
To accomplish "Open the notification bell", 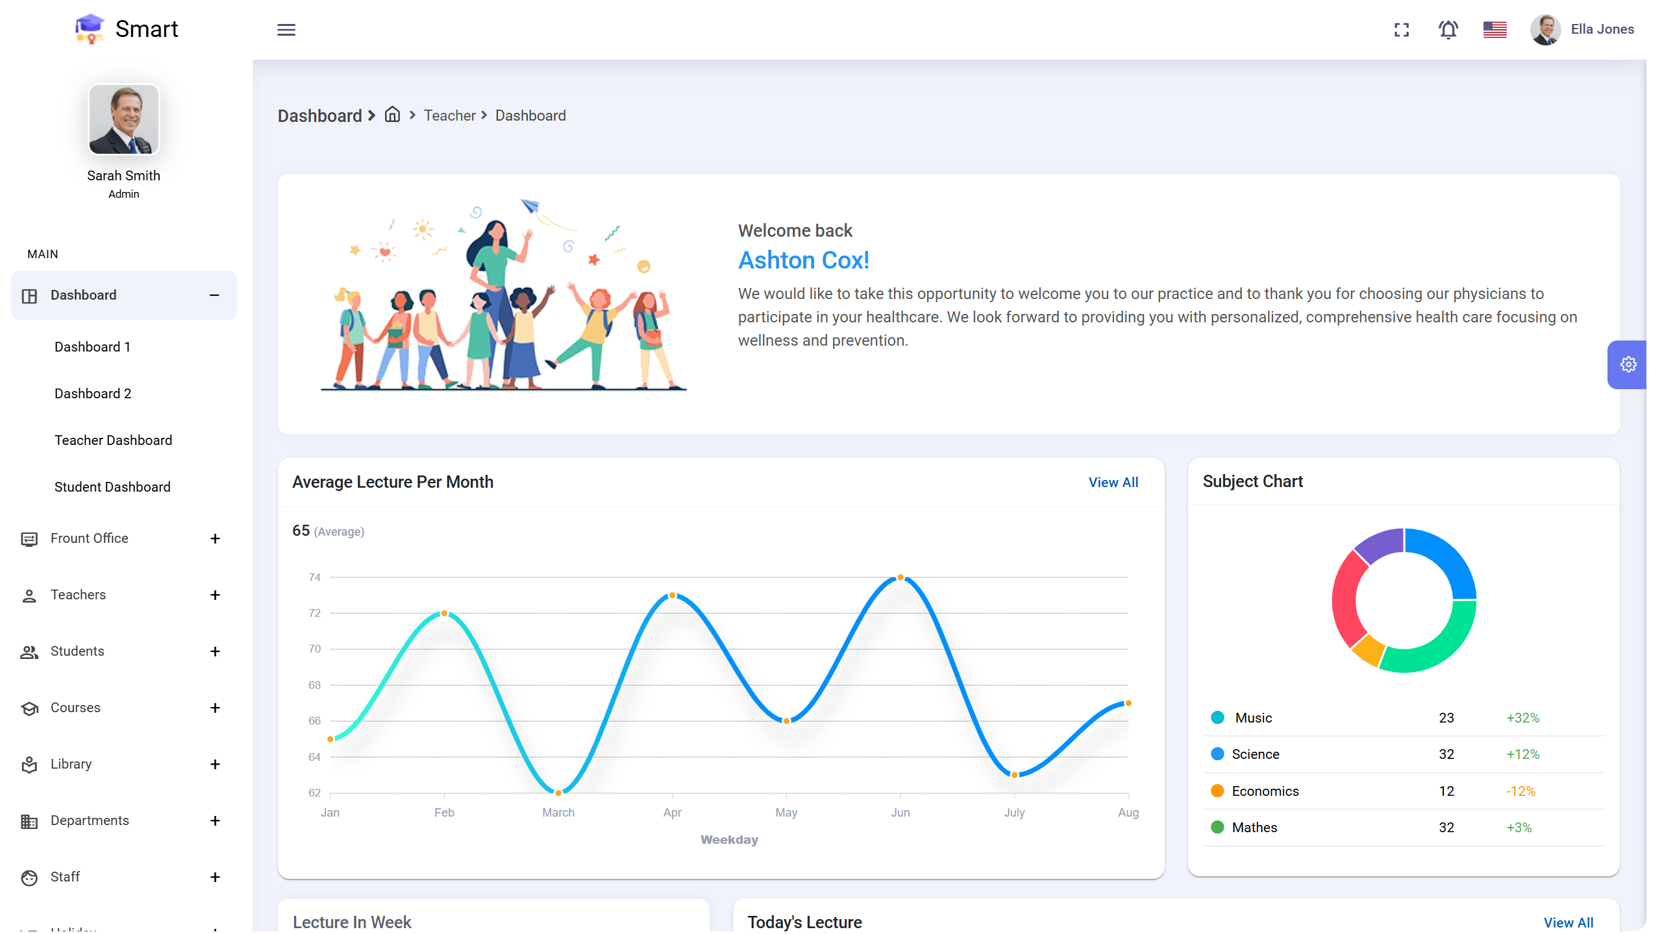I will [x=1448, y=29].
